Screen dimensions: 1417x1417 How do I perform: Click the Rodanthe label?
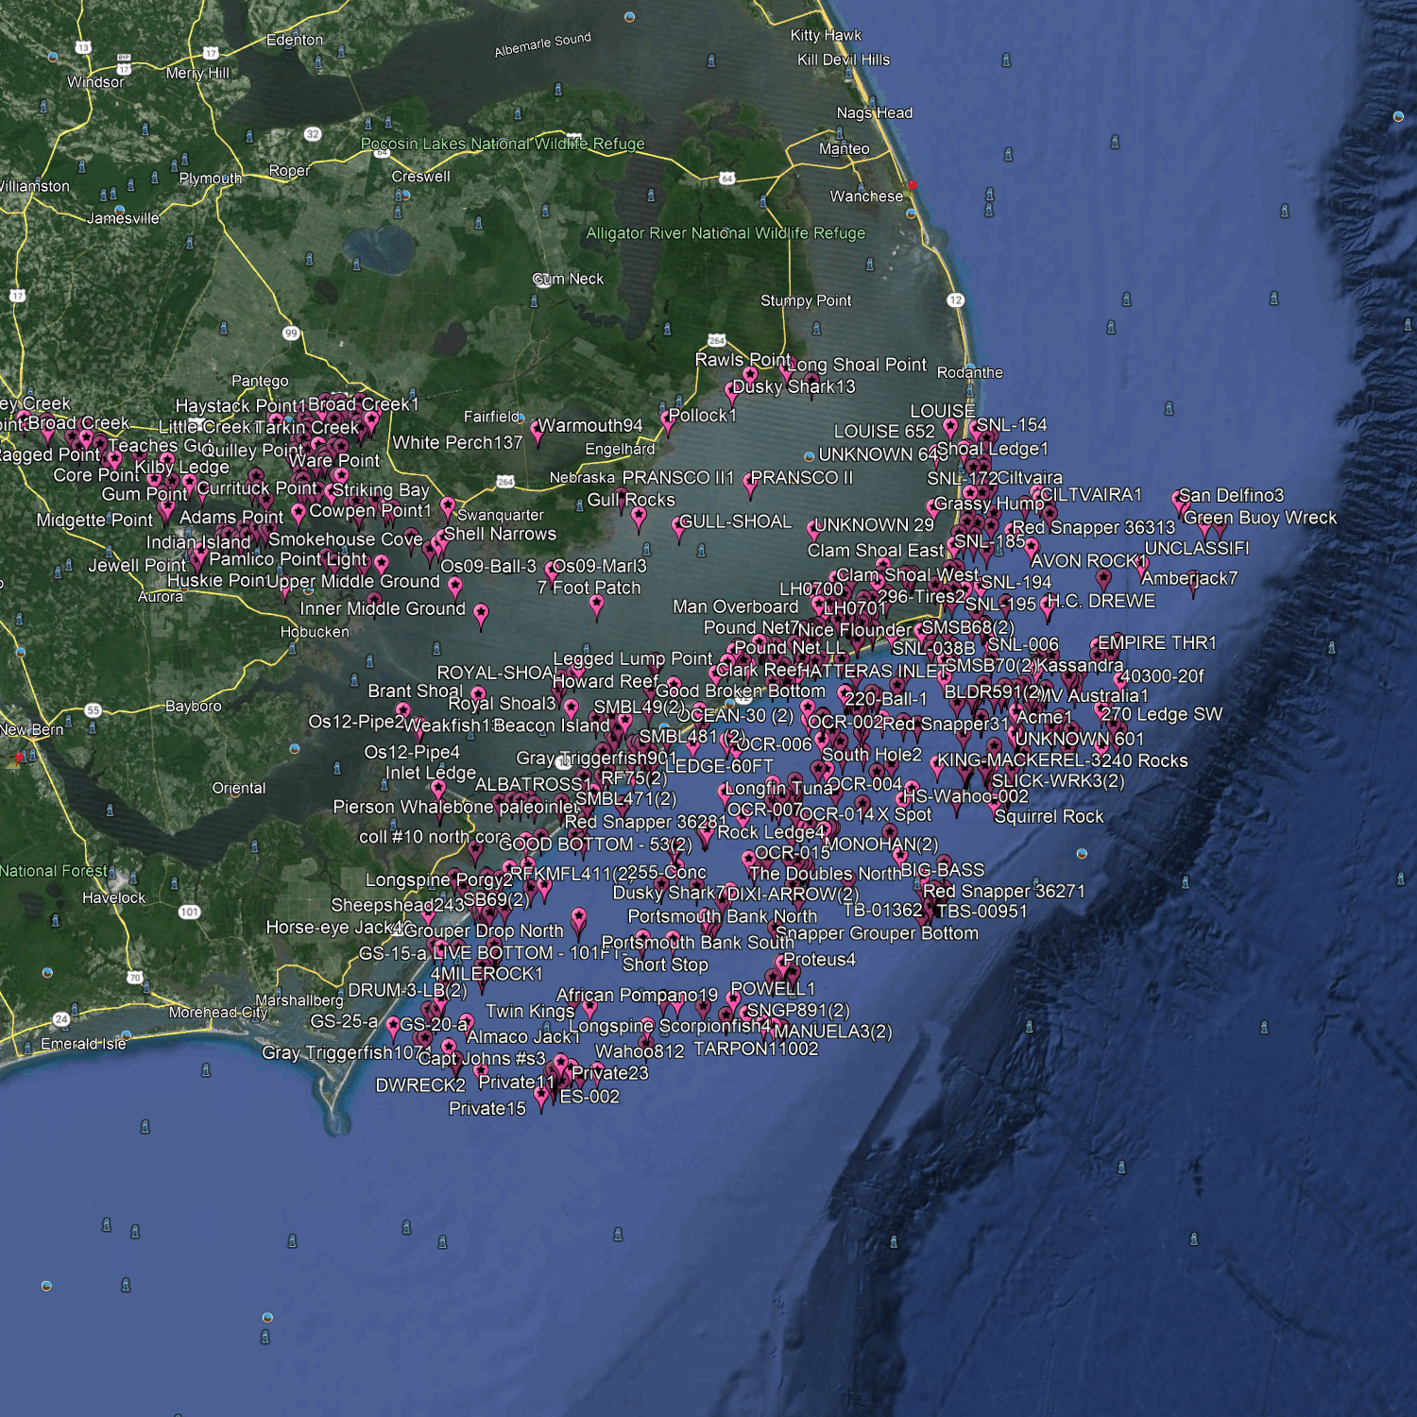tap(970, 373)
